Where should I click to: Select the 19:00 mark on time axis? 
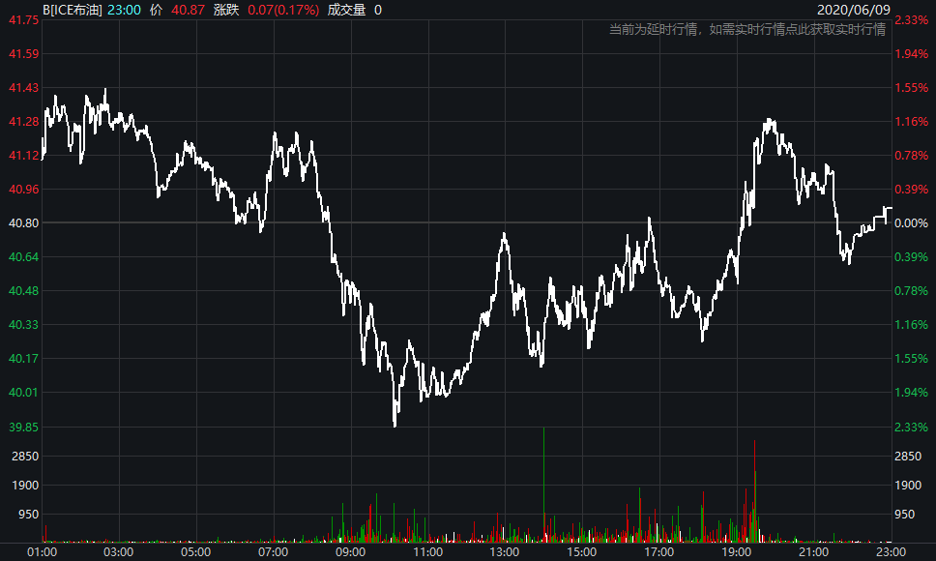[736, 551]
